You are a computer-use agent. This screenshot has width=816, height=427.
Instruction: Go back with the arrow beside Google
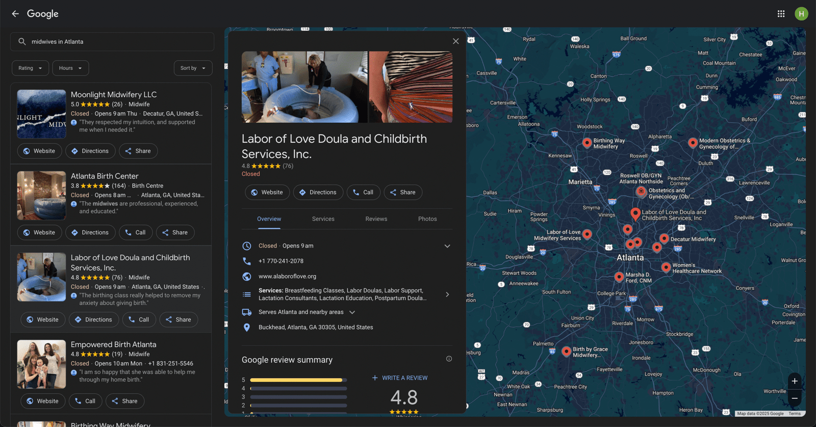point(15,14)
